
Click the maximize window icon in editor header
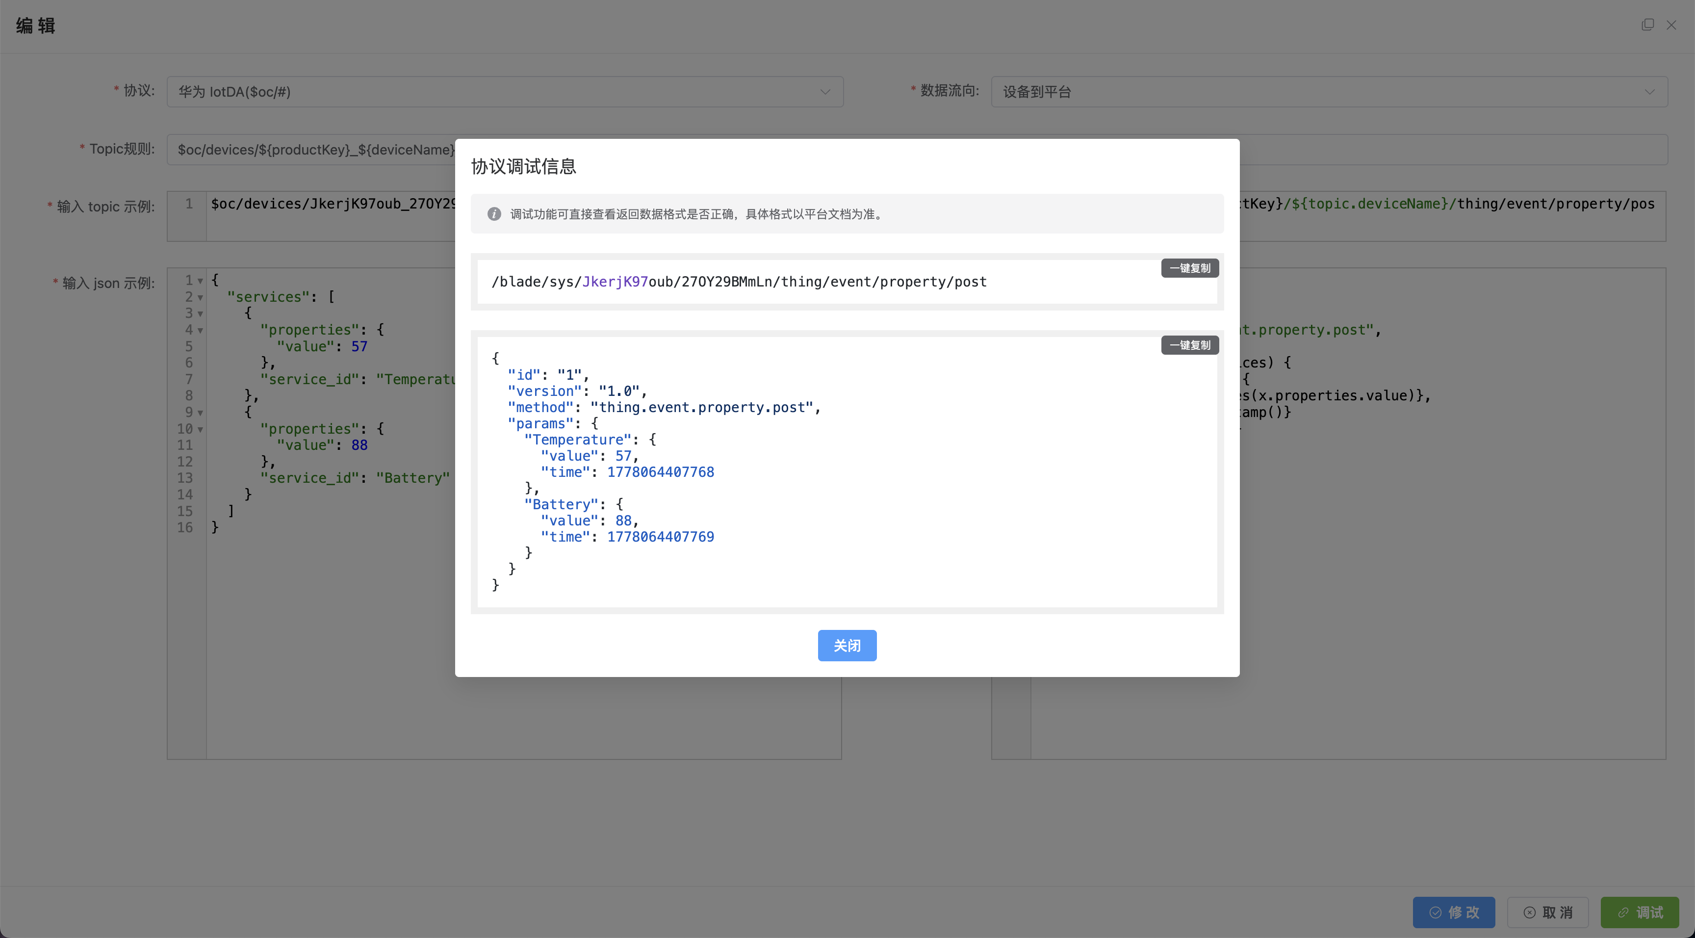(x=1647, y=25)
